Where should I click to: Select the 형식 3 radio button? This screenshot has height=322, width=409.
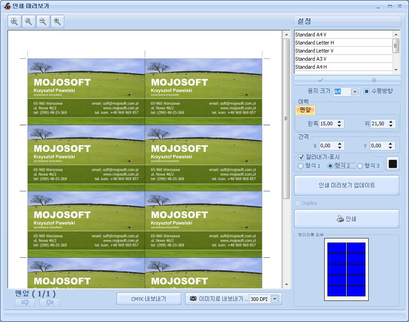tap(360, 166)
